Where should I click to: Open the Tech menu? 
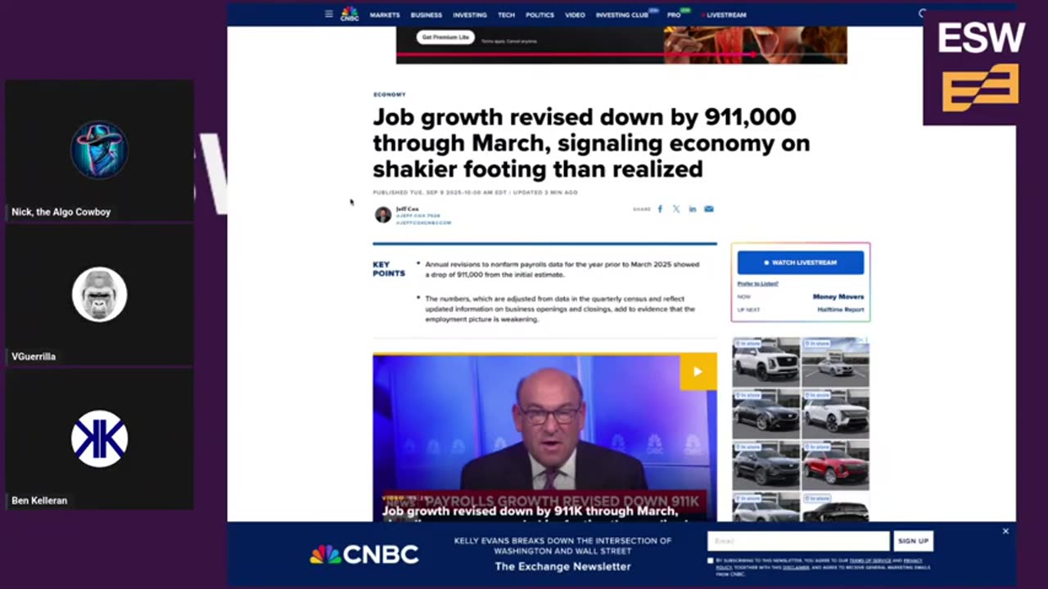coord(507,15)
